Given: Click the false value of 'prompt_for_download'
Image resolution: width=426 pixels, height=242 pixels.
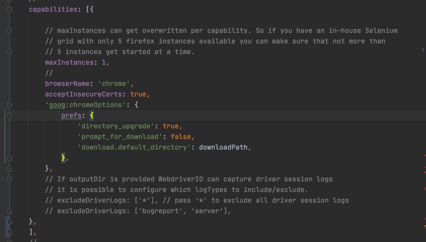Looking at the screenshot, I should coord(180,136).
